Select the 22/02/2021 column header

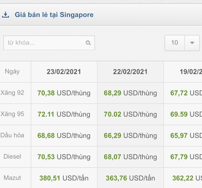click(130, 72)
